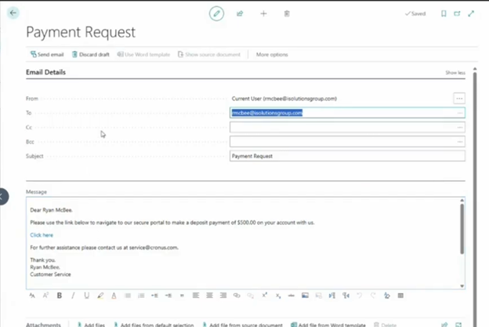Click insert image icon
Image resolution: width=489 pixels, height=327 pixels.
(x=305, y=296)
